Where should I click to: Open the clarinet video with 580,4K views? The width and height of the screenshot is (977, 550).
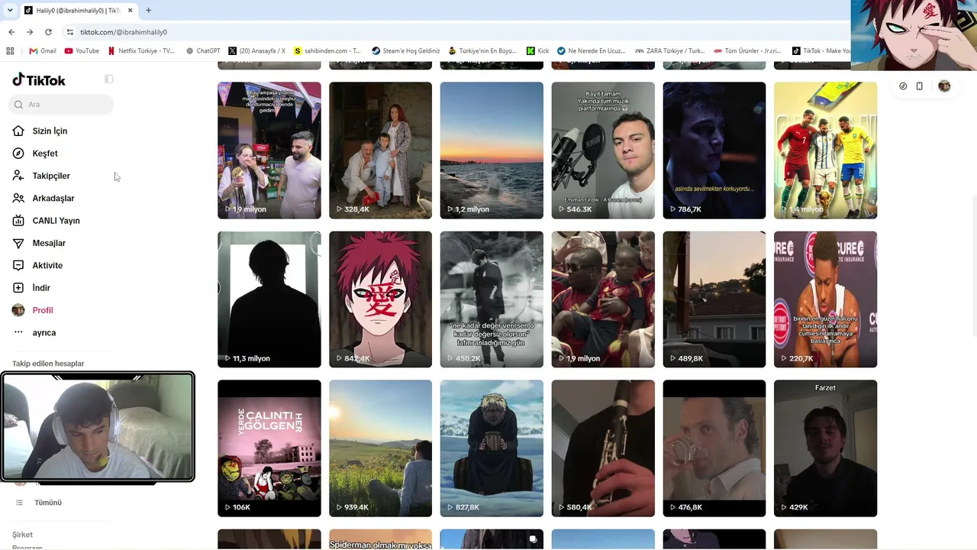(603, 448)
